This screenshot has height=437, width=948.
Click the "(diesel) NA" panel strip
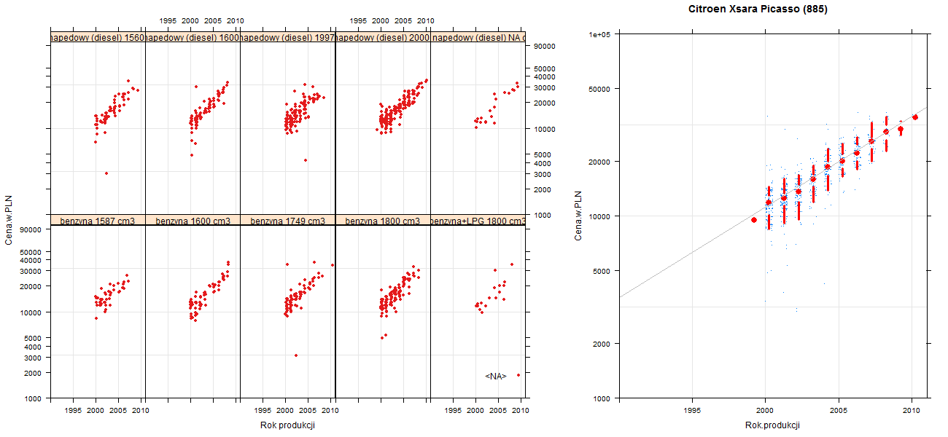tap(478, 37)
